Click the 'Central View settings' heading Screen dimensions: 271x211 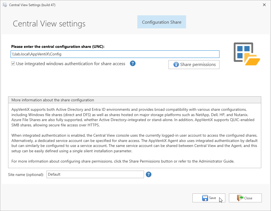pyautogui.click(x=49, y=24)
